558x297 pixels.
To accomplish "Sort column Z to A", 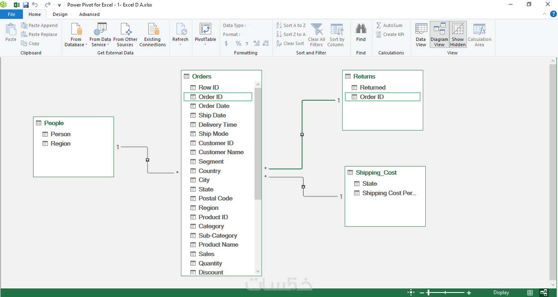I will 291,34.
